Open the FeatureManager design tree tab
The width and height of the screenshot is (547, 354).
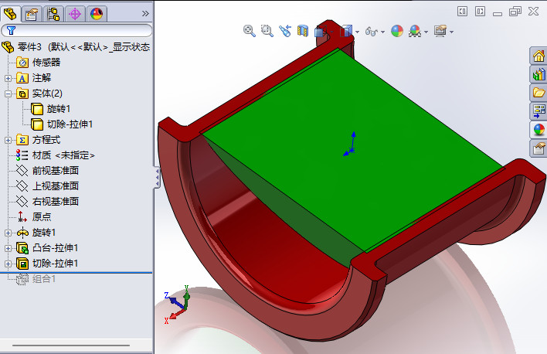(x=11, y=14)
